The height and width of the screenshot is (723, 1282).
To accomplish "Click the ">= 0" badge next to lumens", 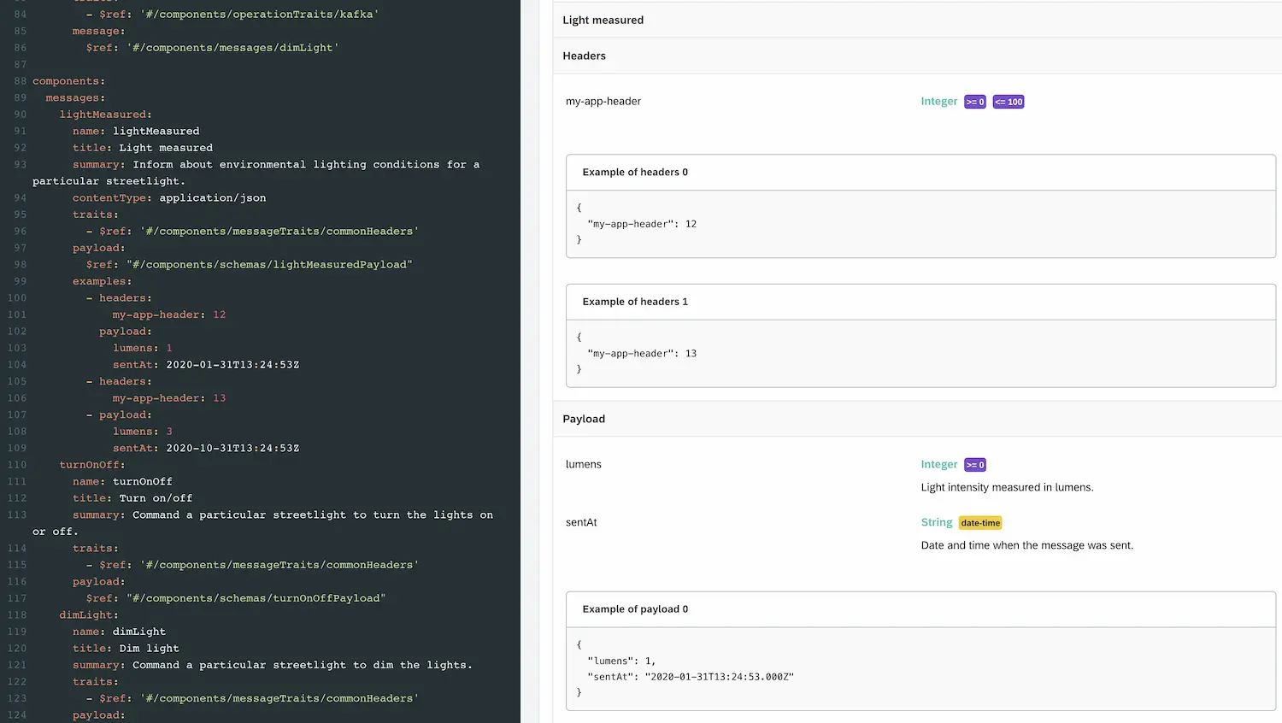I will pos(974,464).
